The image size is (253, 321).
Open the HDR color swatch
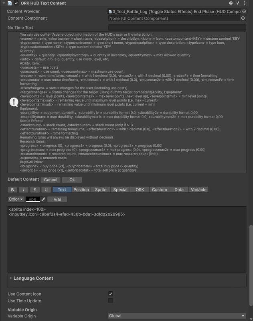click(x=33, y=199)
